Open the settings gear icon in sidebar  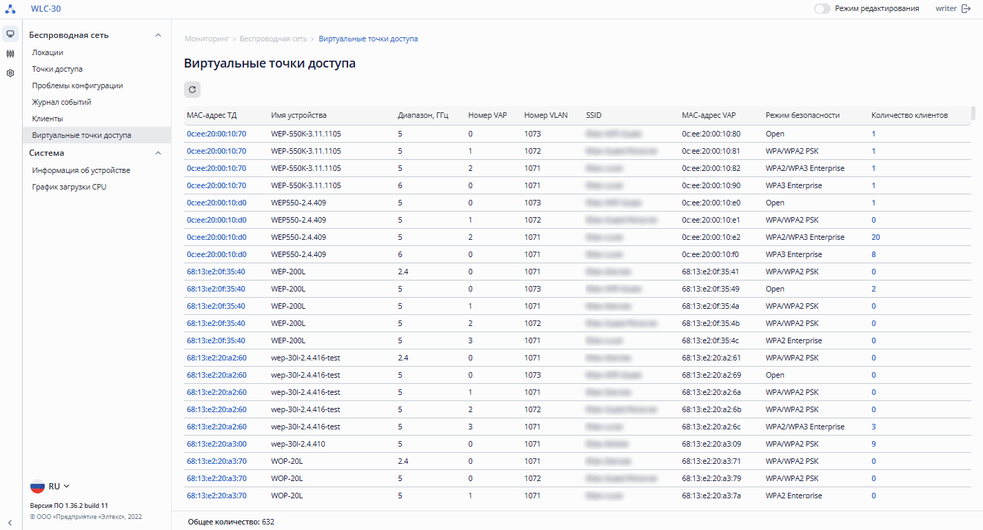pos(10,73)
